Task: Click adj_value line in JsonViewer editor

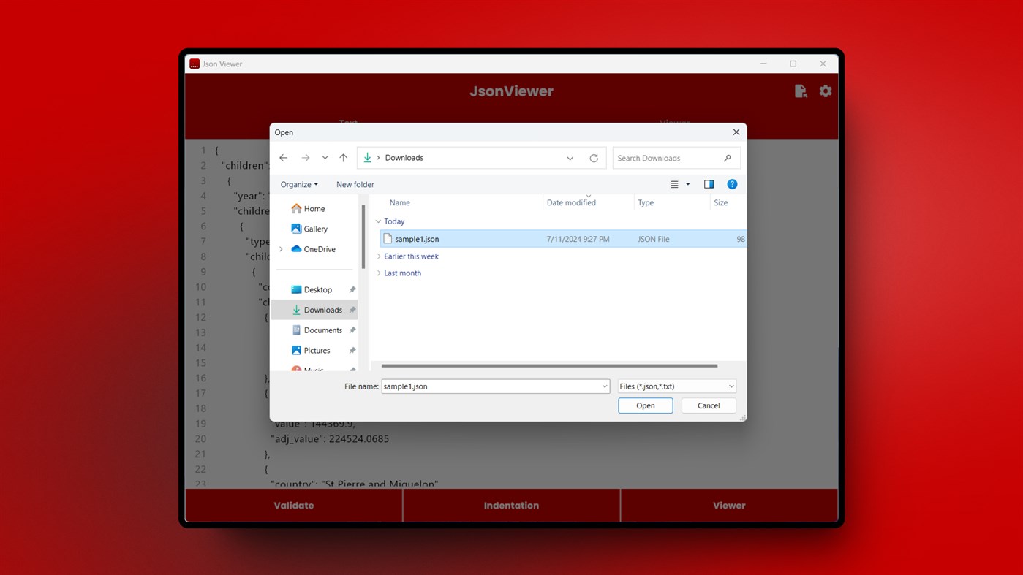Action: 330,439
